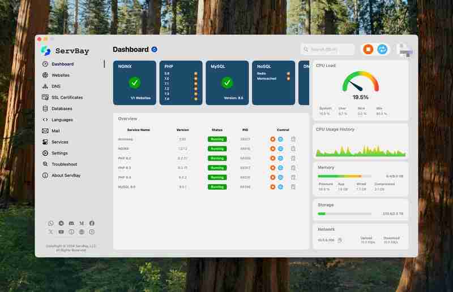The width and height of the screenshot is (453, 292).
Task: Focus the Search field at the top
Action: coord(328,50)
